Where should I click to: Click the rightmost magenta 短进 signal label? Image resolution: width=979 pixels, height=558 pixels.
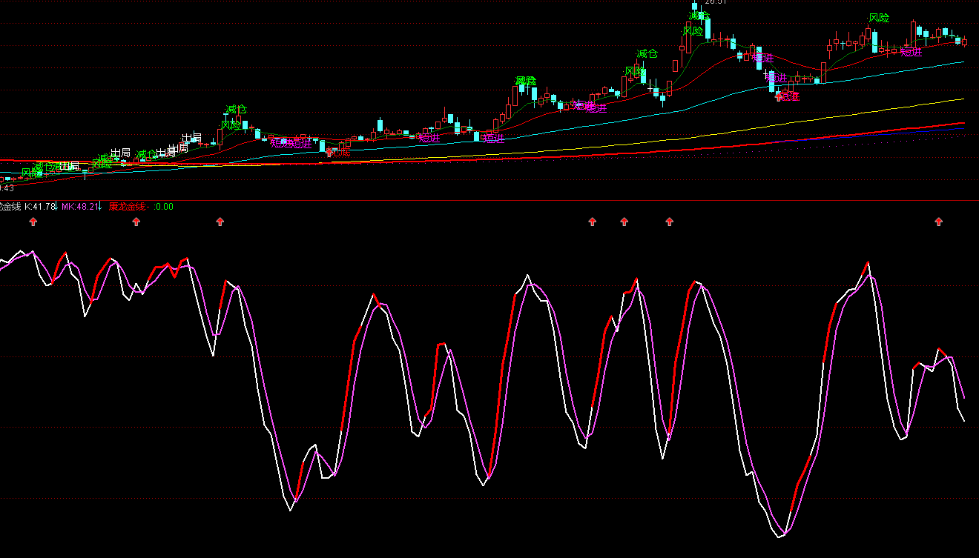pyautogui.click(x=911, y=52)
